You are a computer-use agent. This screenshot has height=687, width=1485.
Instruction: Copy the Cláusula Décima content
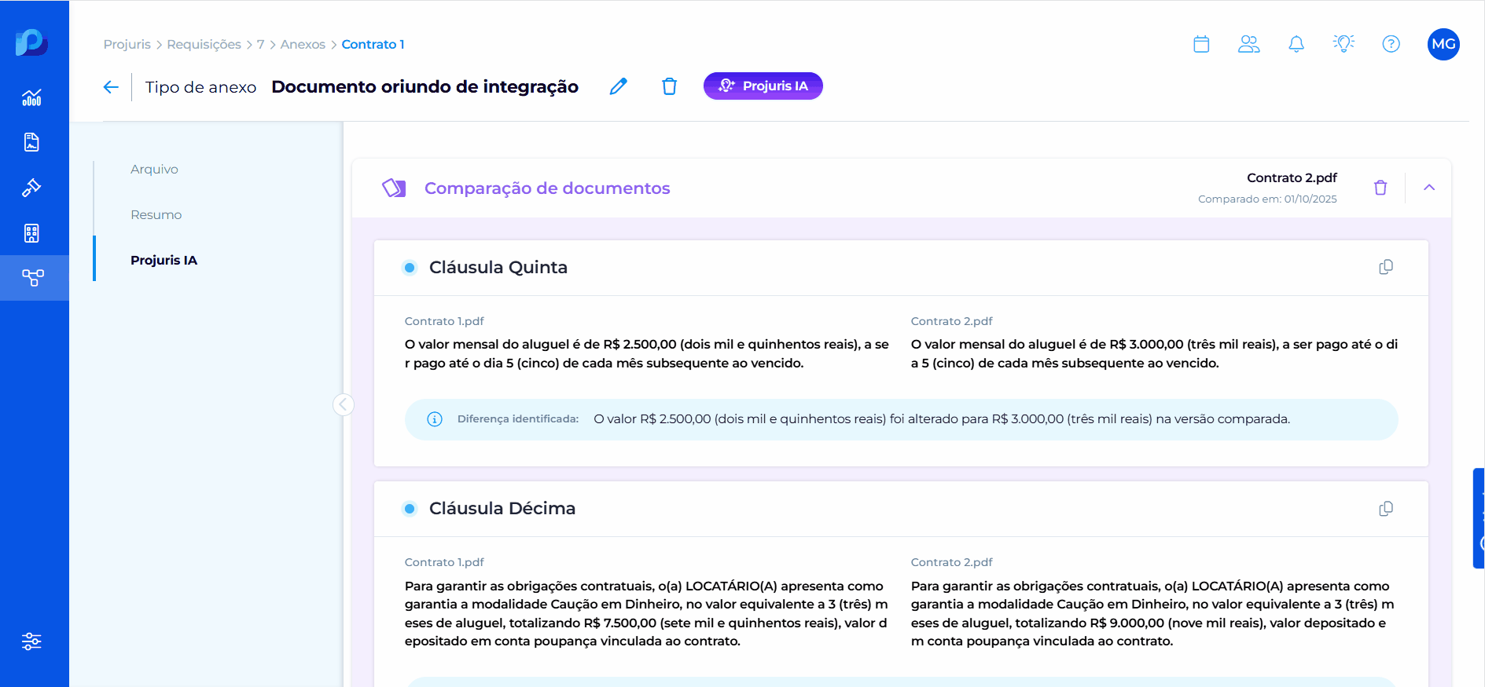click(x=1386, y=509)
